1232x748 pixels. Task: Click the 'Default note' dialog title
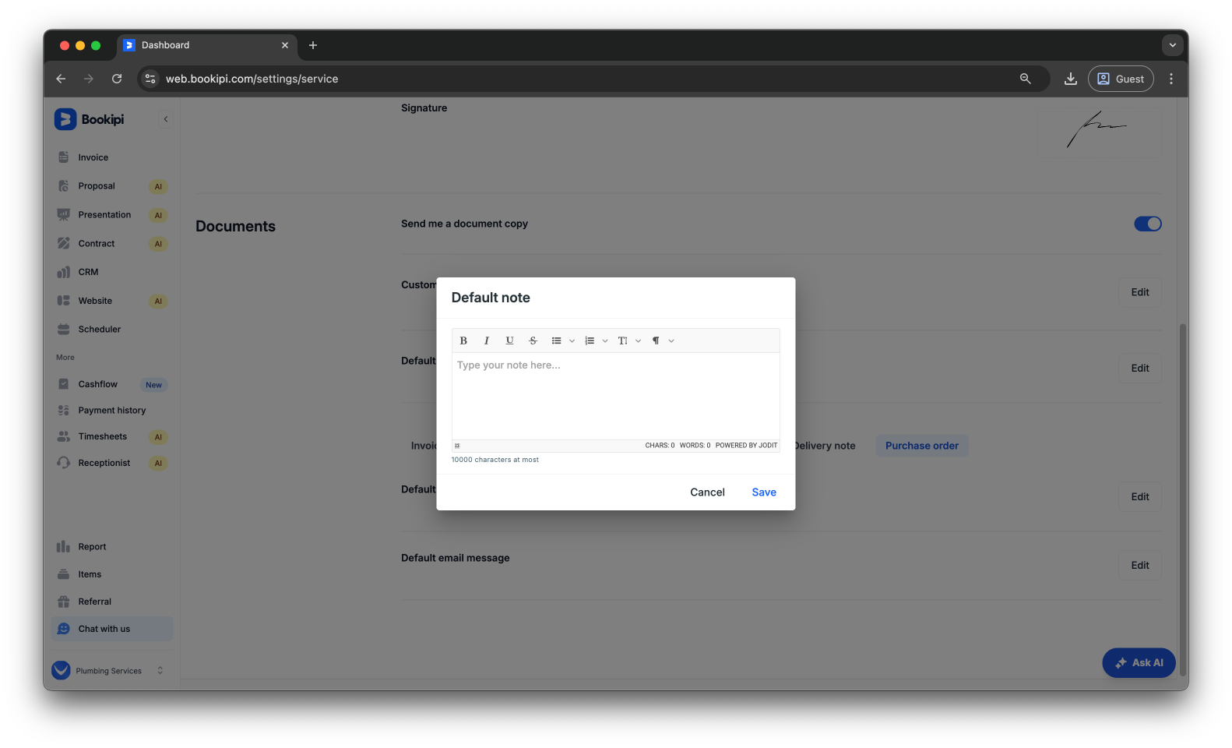491,298
